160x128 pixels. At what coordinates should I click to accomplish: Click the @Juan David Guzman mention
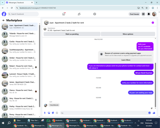(x=144, y=73)
